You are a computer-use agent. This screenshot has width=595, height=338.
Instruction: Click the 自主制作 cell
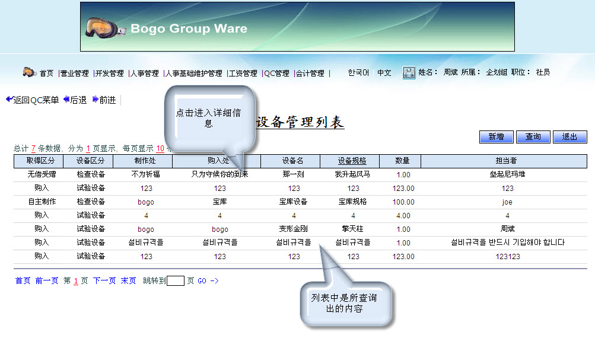(x=42, y=202)
